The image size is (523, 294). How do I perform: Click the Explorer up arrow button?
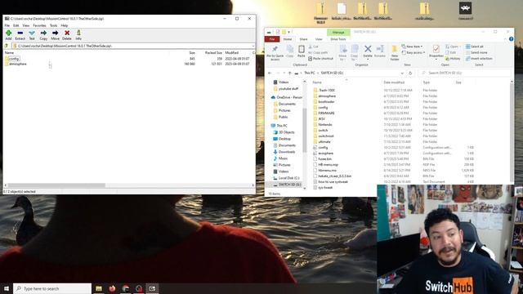(x=289, y=73)
